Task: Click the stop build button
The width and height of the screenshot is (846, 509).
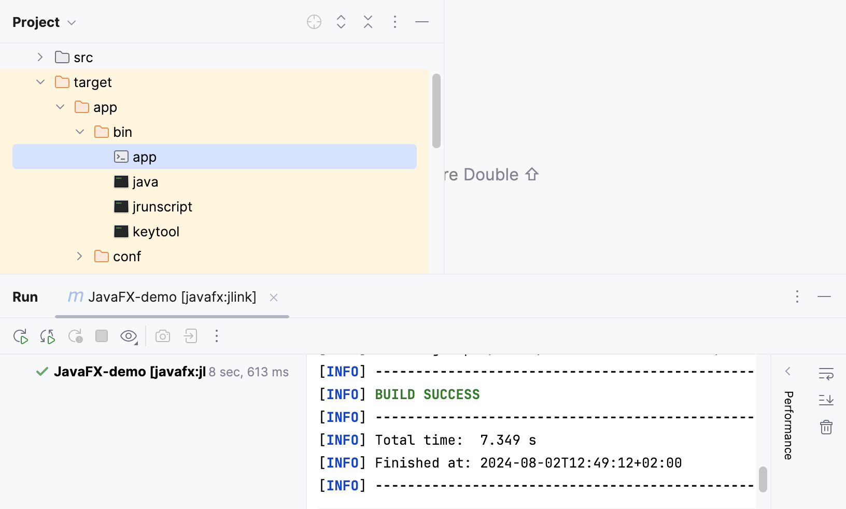Action: (102, 336)
